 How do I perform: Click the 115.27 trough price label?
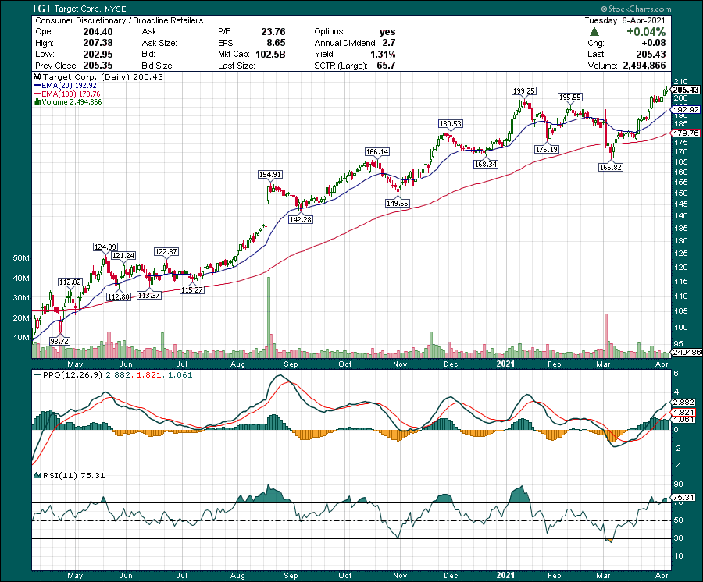tap(192, 289)
